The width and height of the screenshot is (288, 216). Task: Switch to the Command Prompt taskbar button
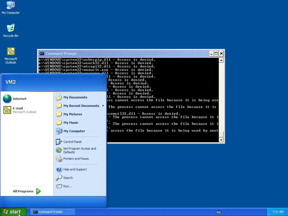[x=53, y=212]
